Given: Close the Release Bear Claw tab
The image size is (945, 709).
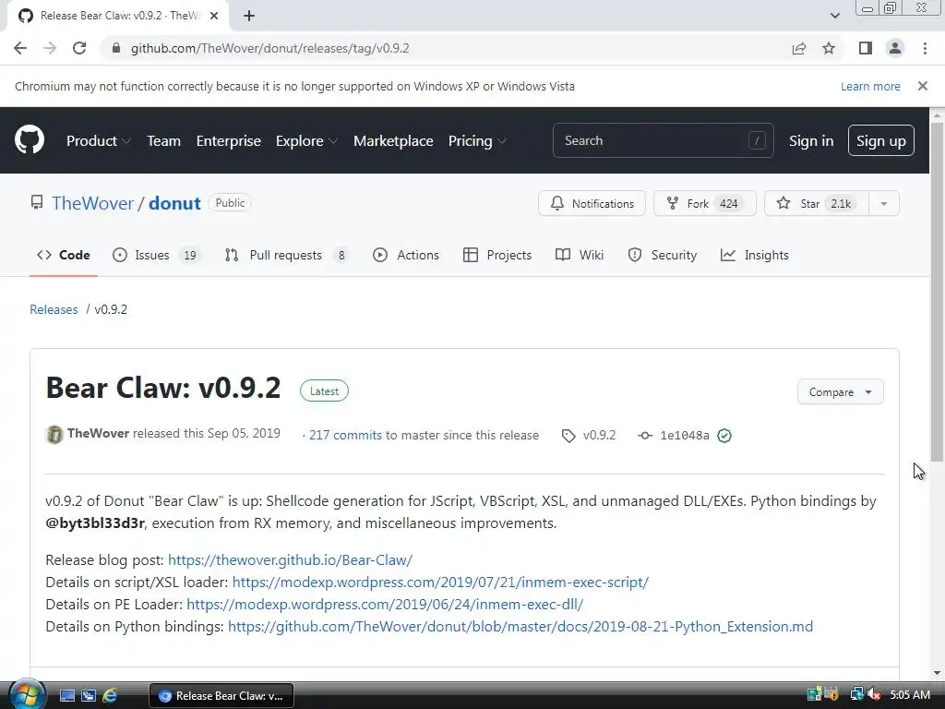Looking at the screenshot, I should [214, 16].
